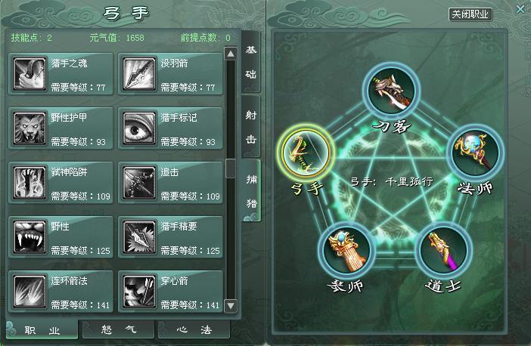Switch to the 基础 side tab
The width and height of the screenshot is (531, 346).
click(x=251, y=62)
